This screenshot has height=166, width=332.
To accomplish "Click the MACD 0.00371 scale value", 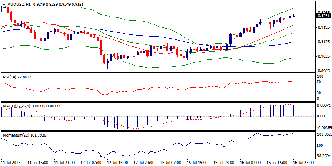I will click(x=323, y=107).
